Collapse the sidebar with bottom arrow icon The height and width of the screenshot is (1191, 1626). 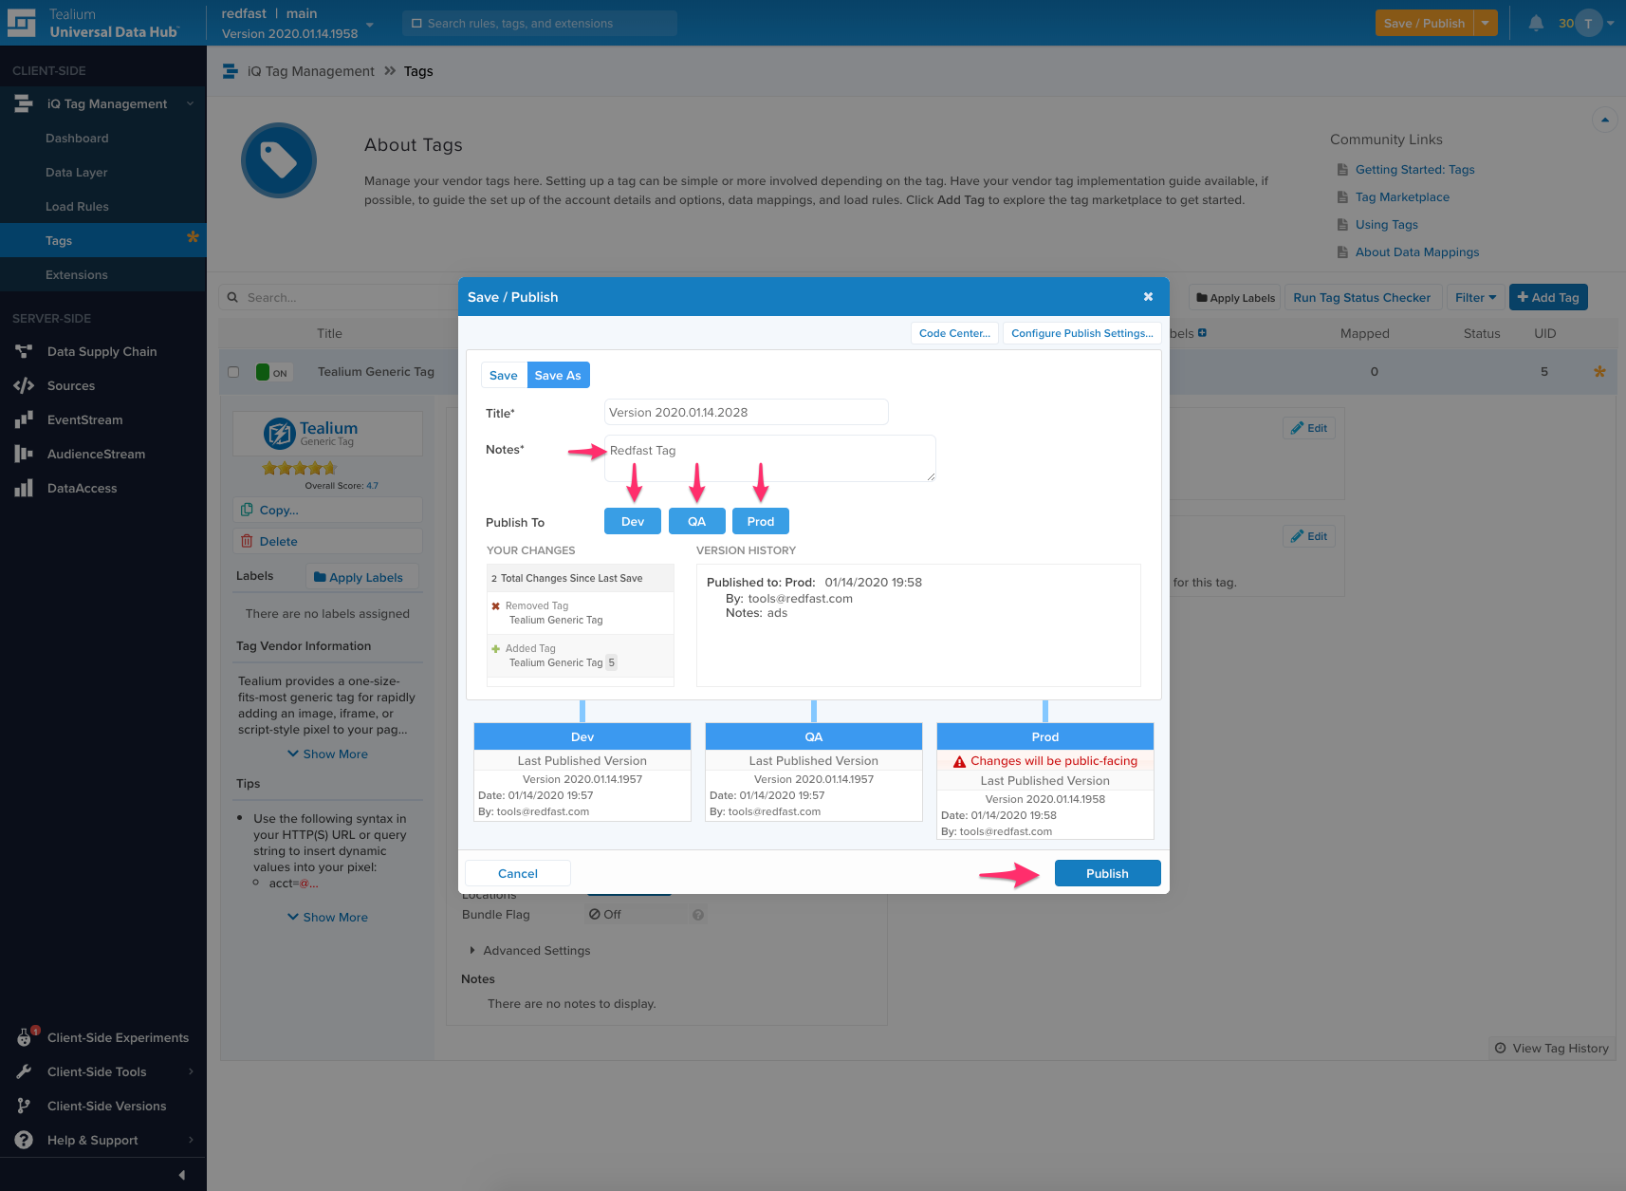(181, 1175)
